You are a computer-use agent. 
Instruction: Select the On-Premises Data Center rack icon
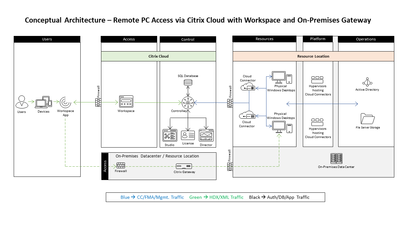pyautogui.click(x=336, y=158)
